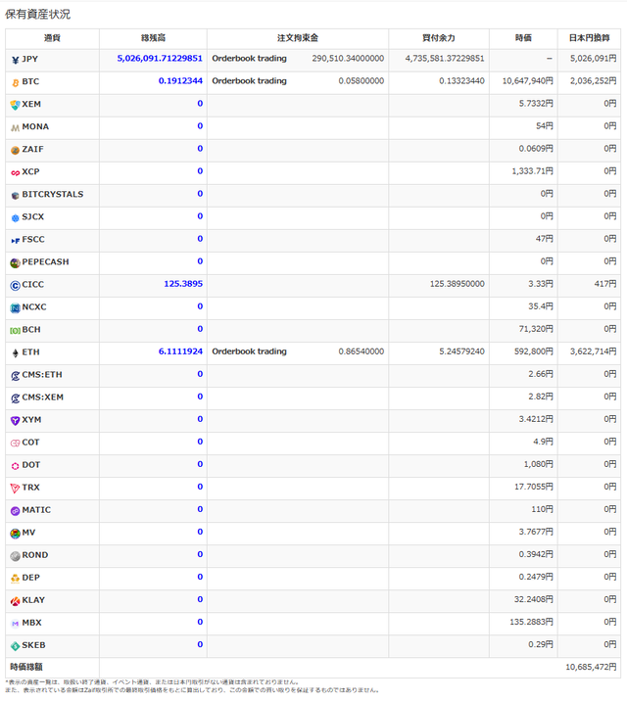
Task: Open ETH total balance 6.1111924
Action: [180, 351]
